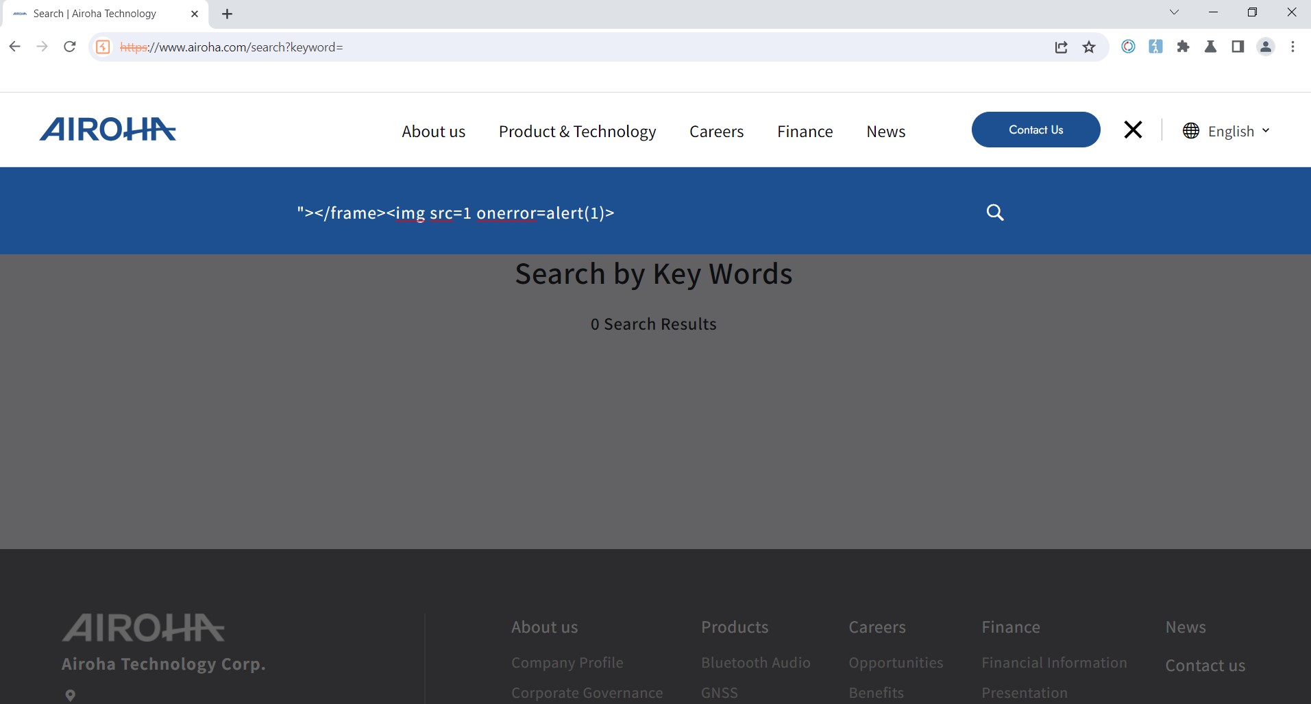Click the footer location pin icon

coord(70,695)
